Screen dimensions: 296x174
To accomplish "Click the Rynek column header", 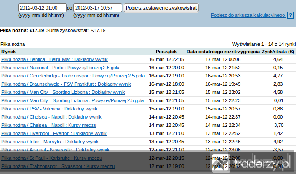I will pos(9,52).
